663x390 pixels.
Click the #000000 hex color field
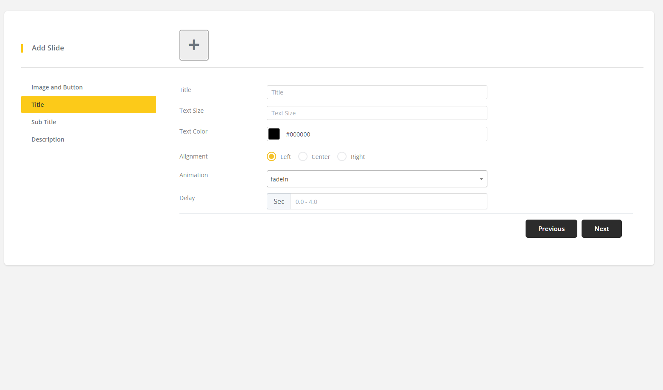tap(384, 134)
